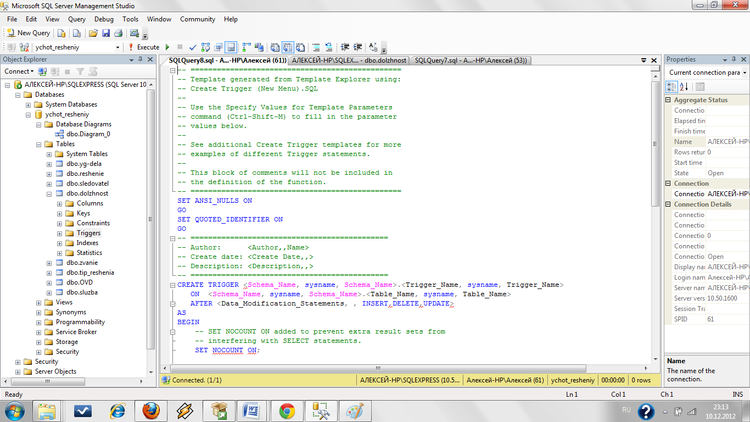
Task: Collapse the CREATE TRIGGER code region
Action: point(172,285)
